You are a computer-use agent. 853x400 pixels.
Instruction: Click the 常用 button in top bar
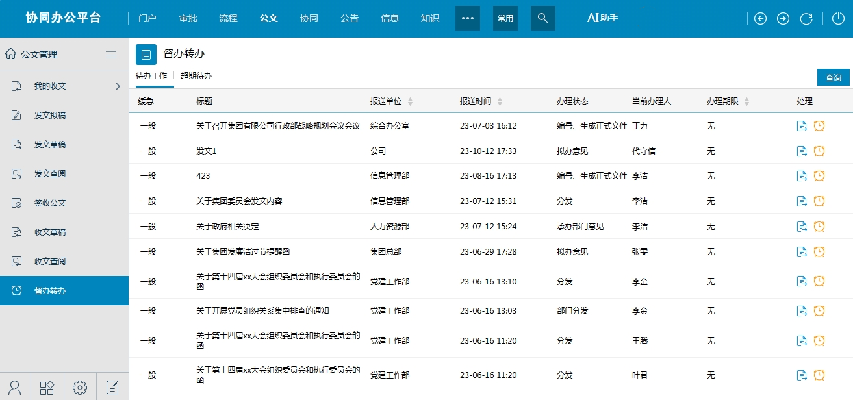(505, 18)
